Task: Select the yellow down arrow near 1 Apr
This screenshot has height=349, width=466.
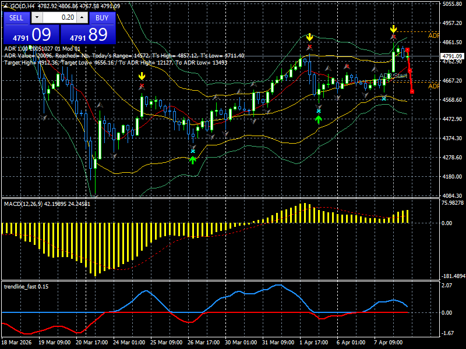Action: tap(310, 37)
